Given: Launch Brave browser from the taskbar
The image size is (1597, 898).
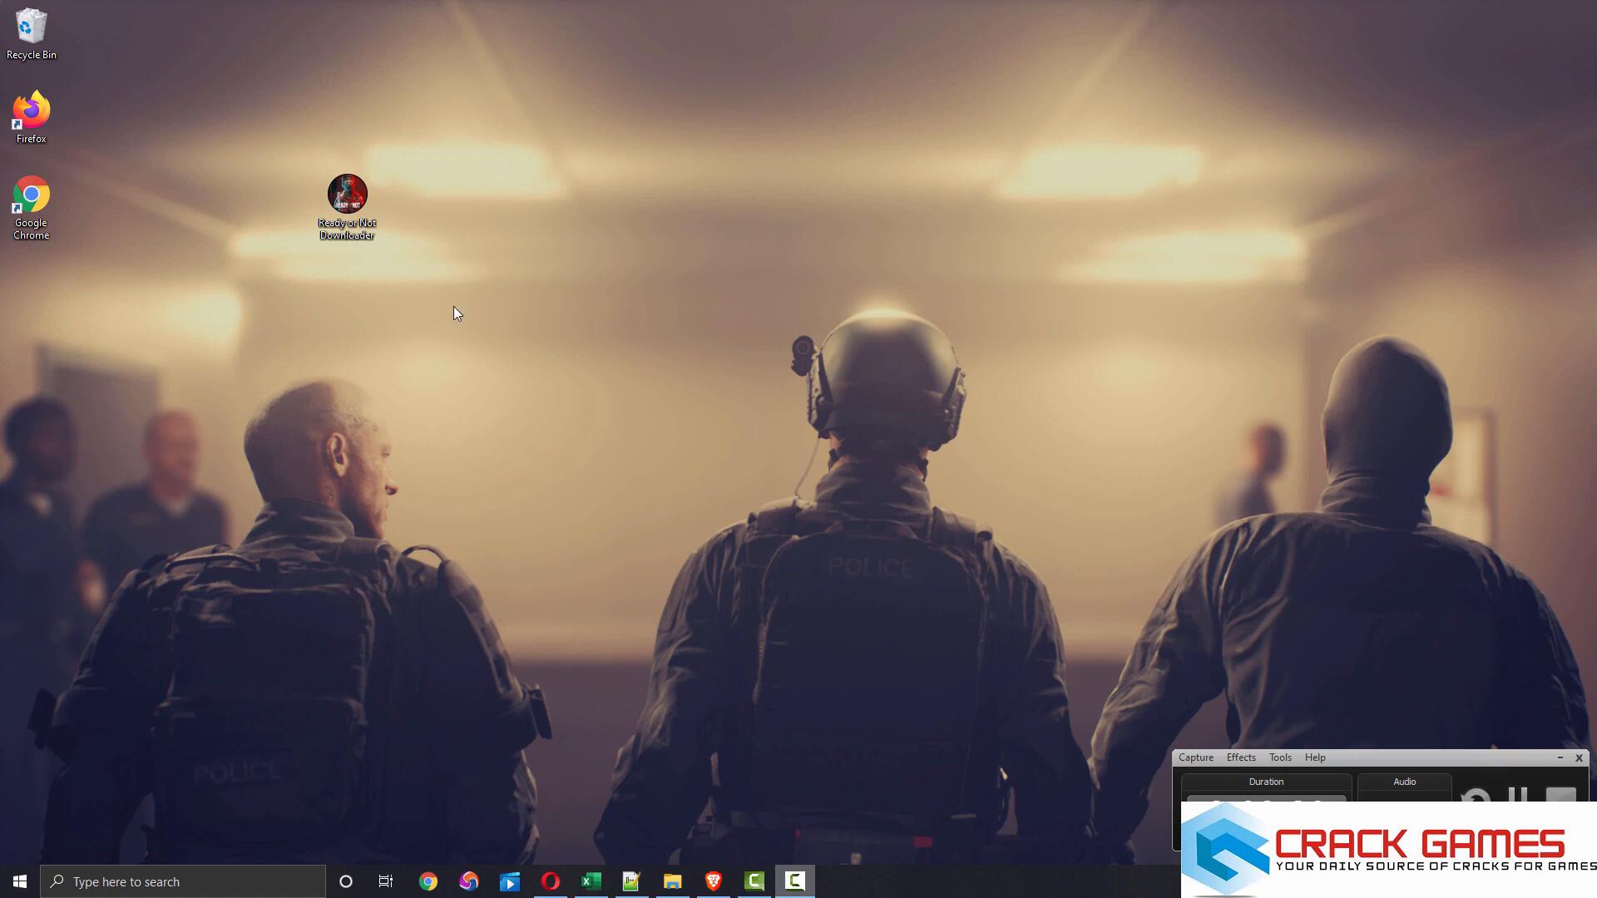Looking at the screenshot, I should point(713,881).
